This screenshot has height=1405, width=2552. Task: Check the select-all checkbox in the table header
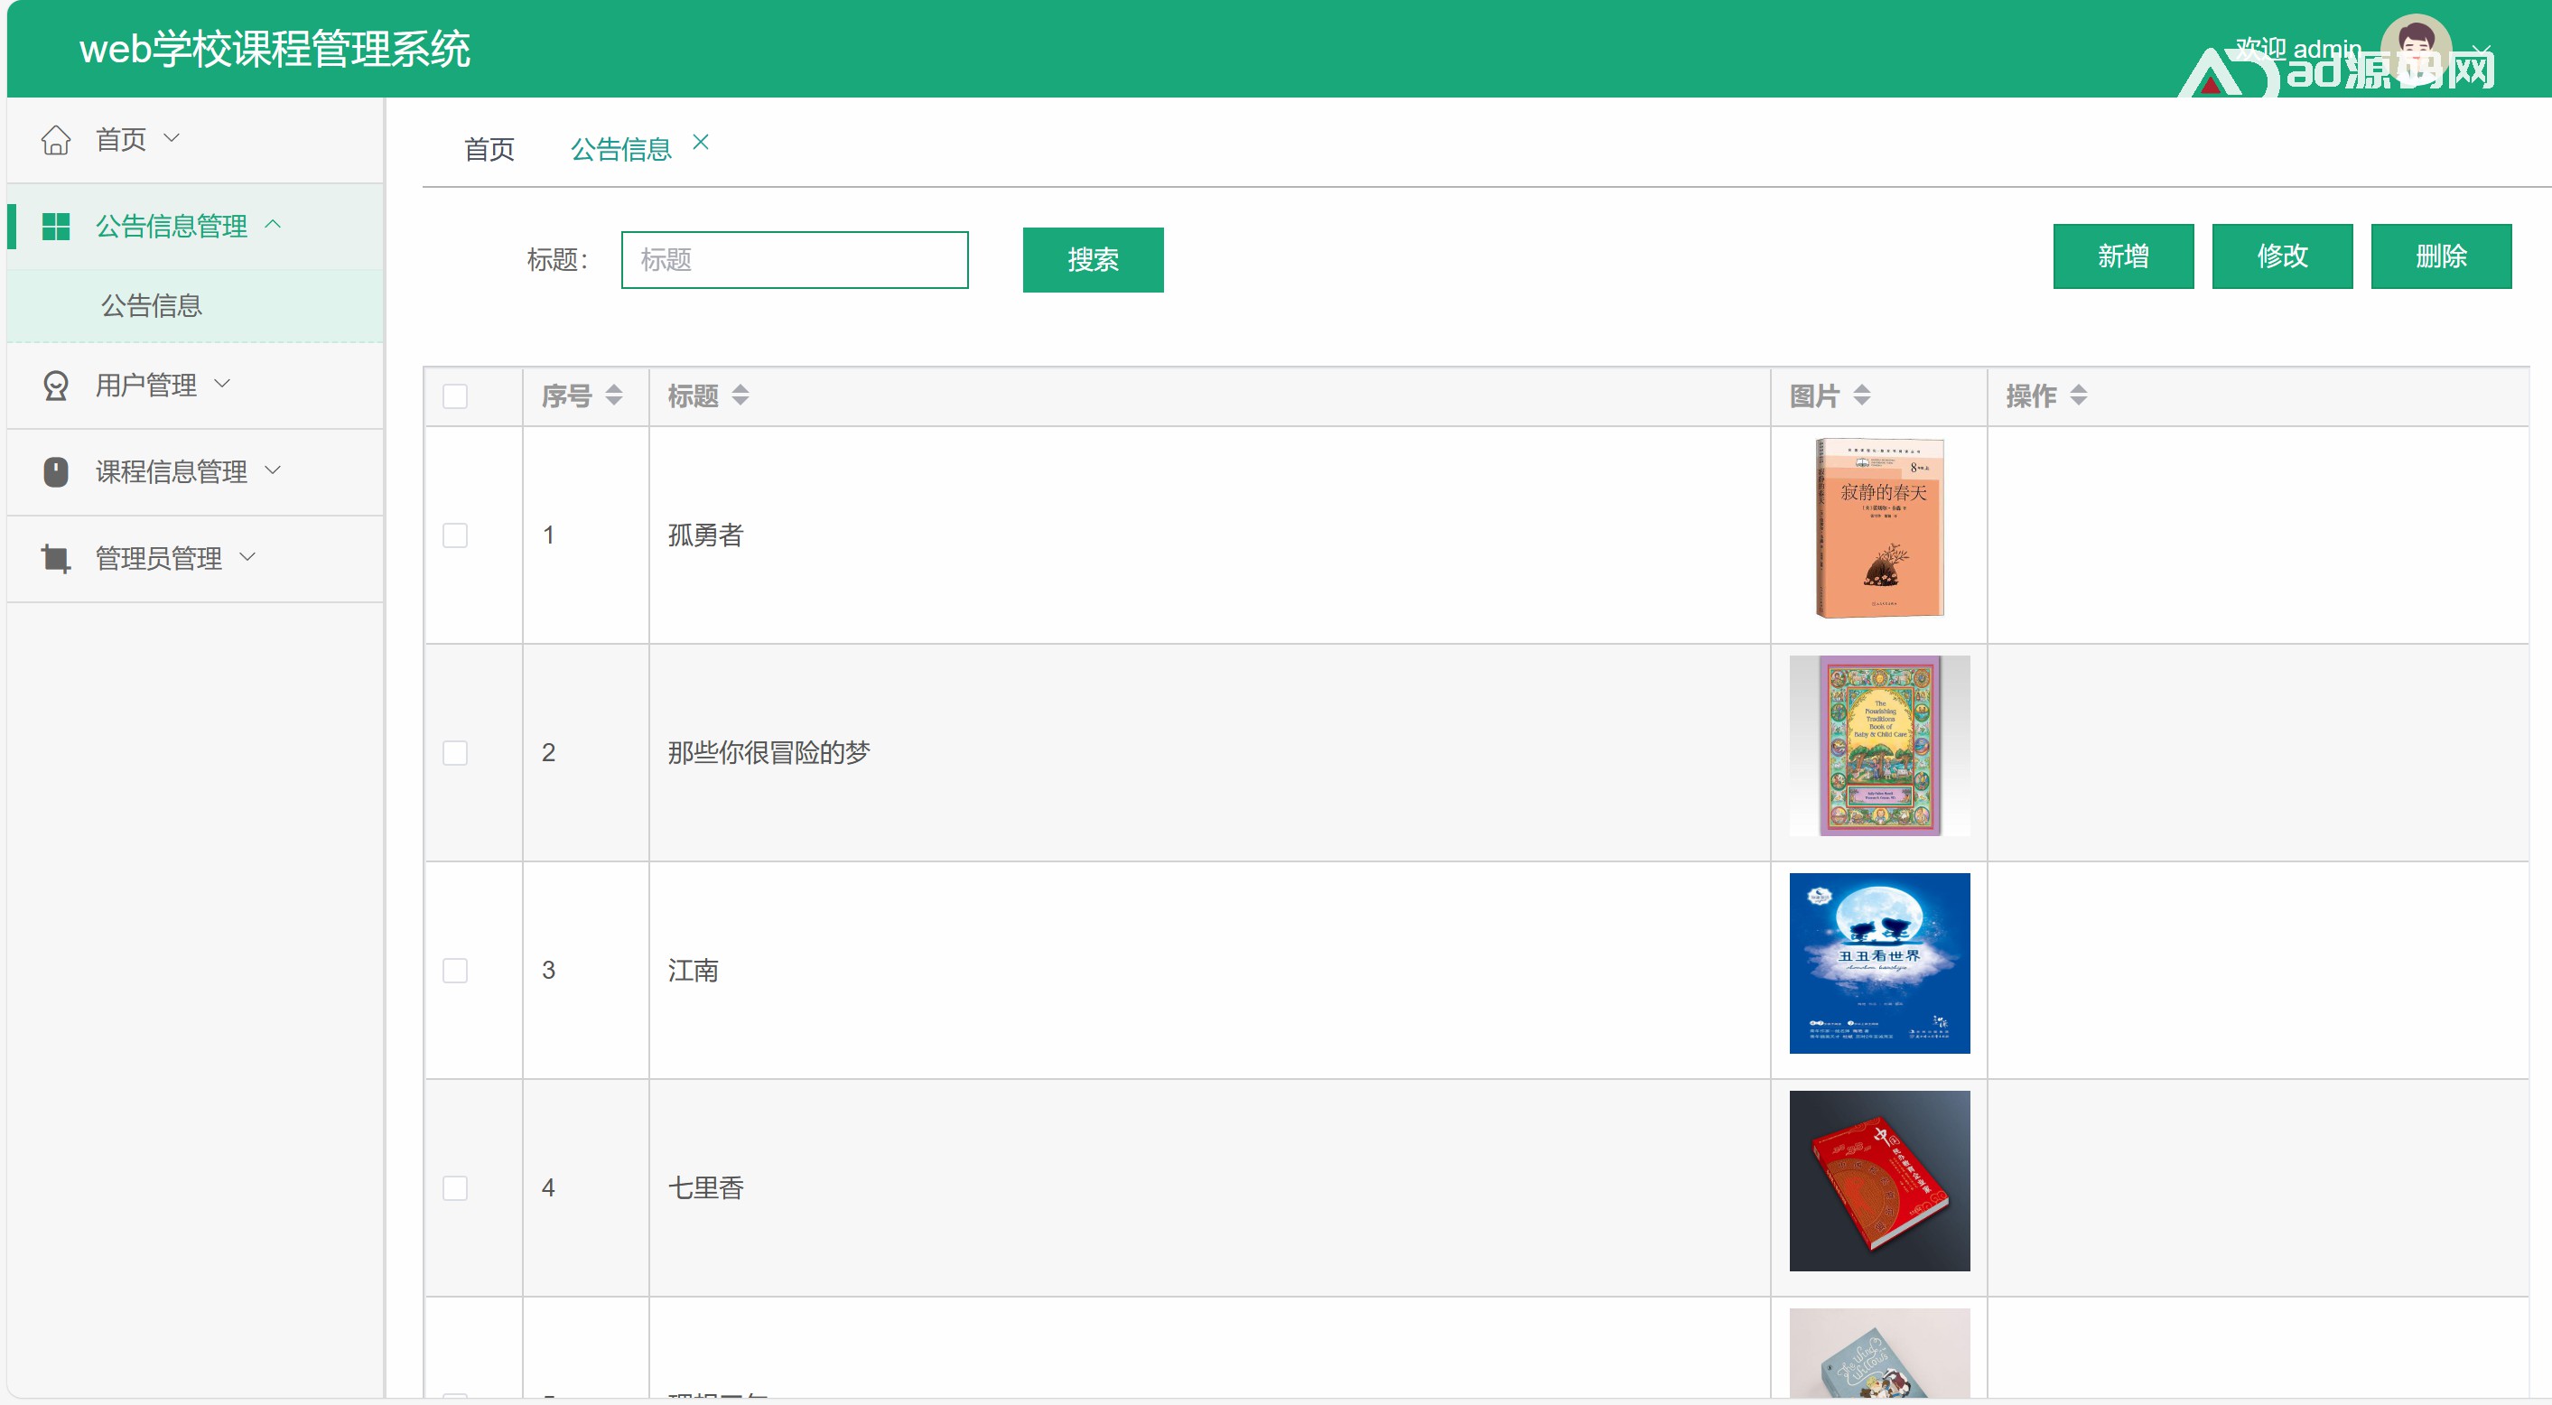(455, 396)
